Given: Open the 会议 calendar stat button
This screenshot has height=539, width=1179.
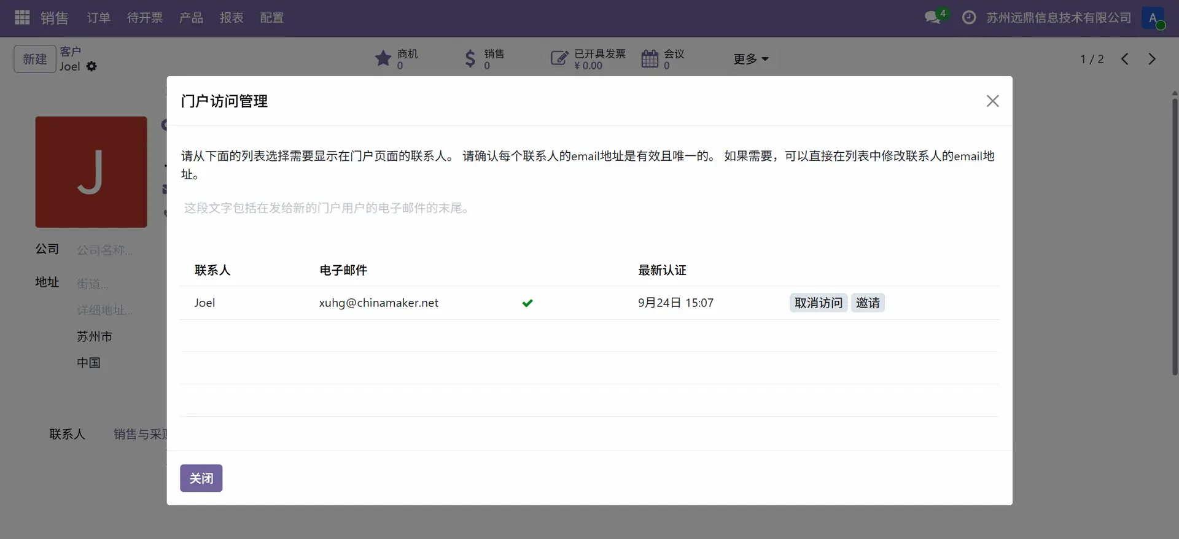Looking at the screenshot, I should pos(663,59).
